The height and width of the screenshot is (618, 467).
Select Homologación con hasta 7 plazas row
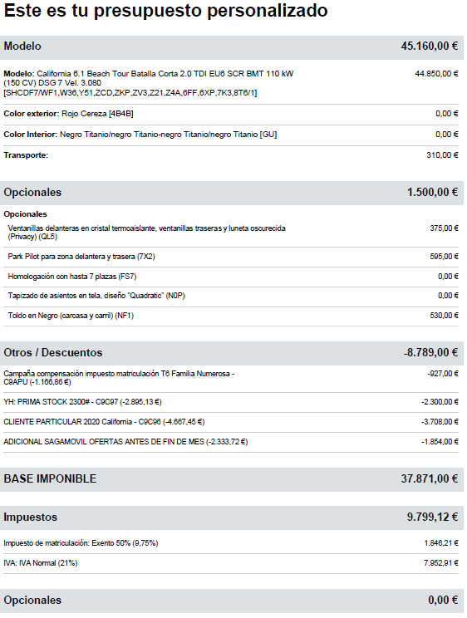point(231,277)
